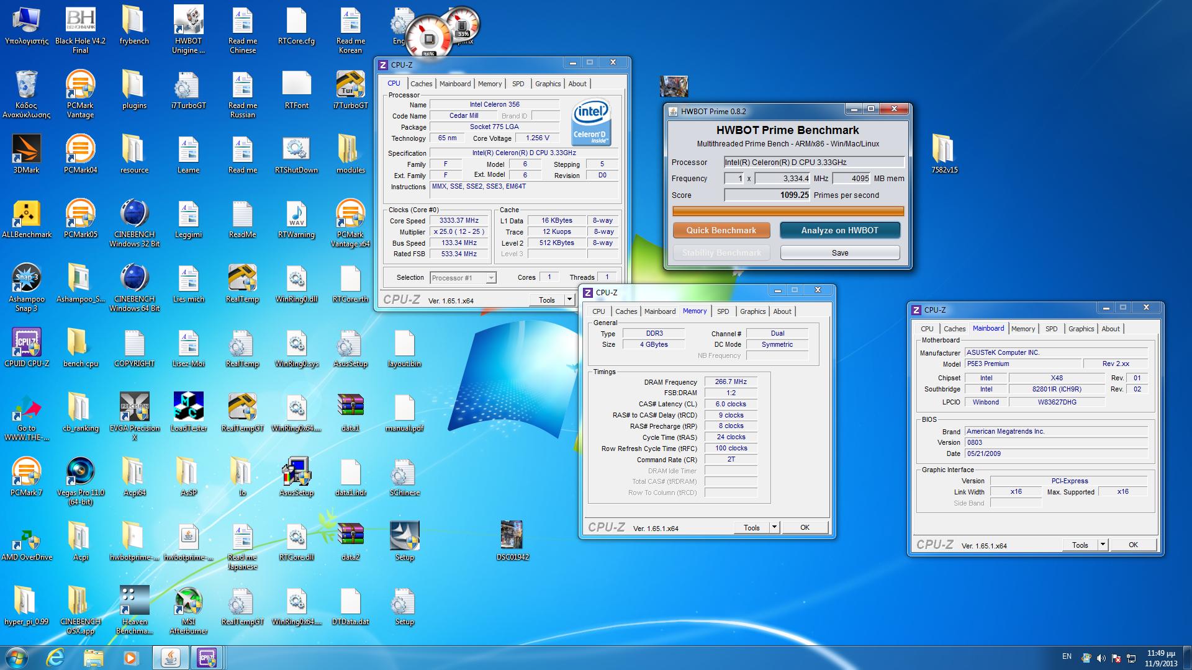Open the Heaven Benchmark desktop icon
This screenshot has height=670, width=1192.
coord(134,610)
